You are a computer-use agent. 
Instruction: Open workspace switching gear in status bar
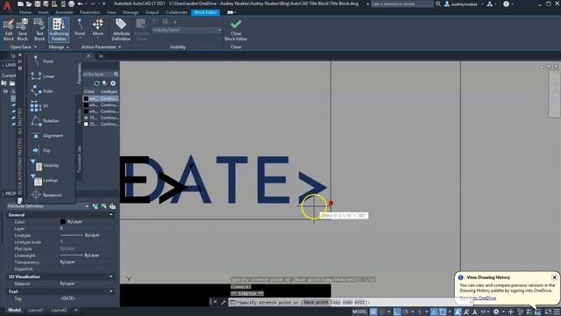pos(496,312)
